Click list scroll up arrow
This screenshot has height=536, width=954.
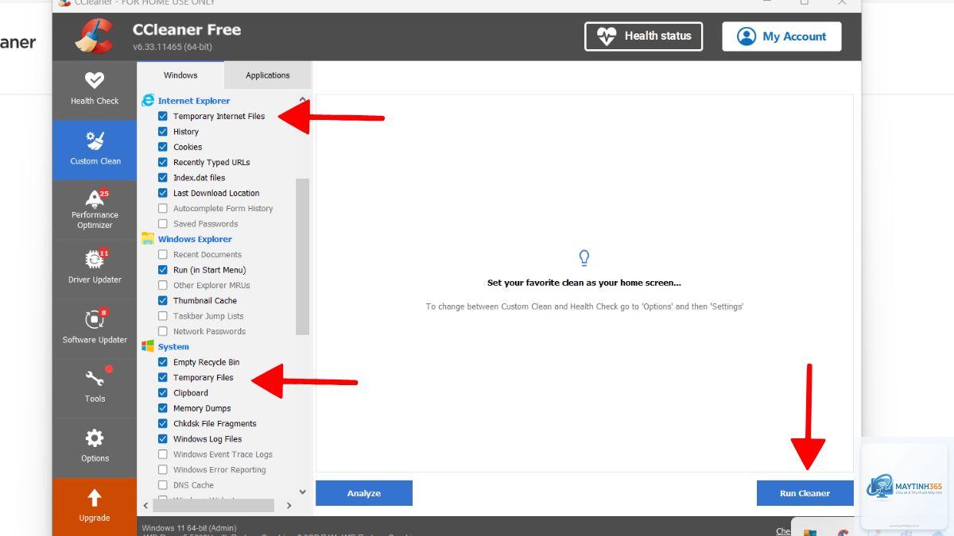(x=302, y=100)
